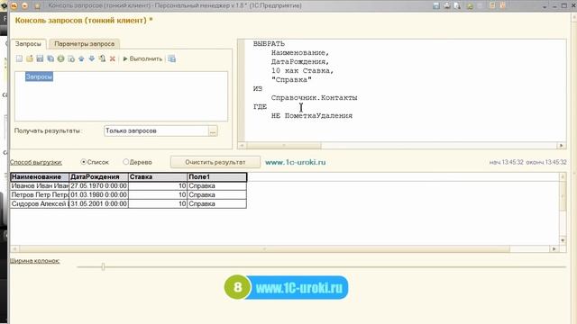This screenshot has height=324, width=577.
Task: Switch to the Параметры запроса tab
Action: click(84, 44)
